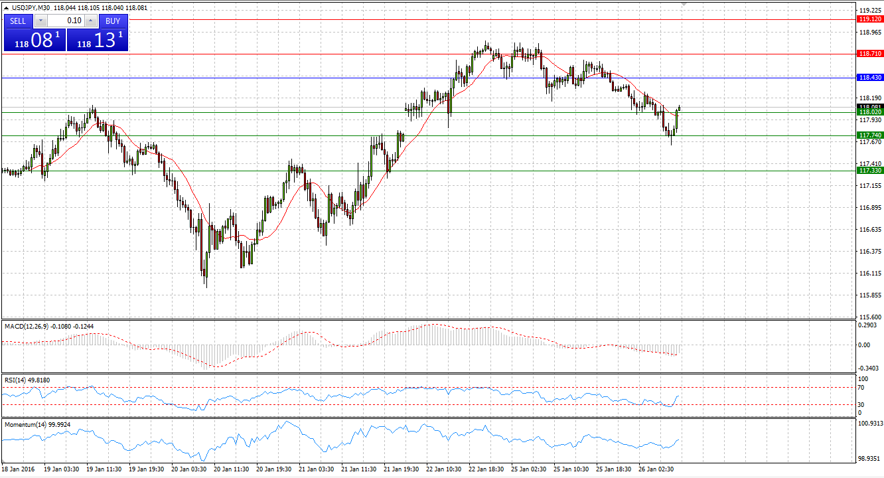Click the SELL button

coord(18,21)
